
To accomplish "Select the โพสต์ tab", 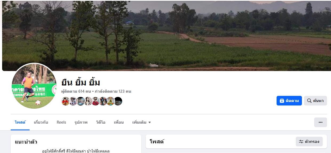I will pos(20,122).
